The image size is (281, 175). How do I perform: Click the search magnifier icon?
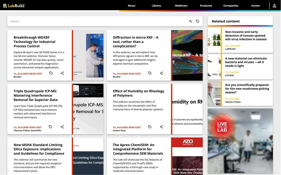click(x=191, y=21)
